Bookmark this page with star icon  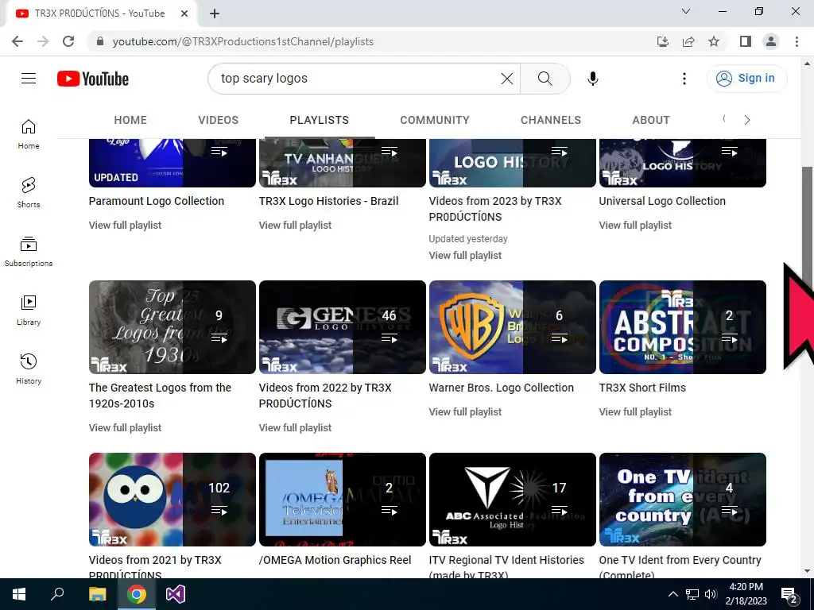[x=714, y=41]
